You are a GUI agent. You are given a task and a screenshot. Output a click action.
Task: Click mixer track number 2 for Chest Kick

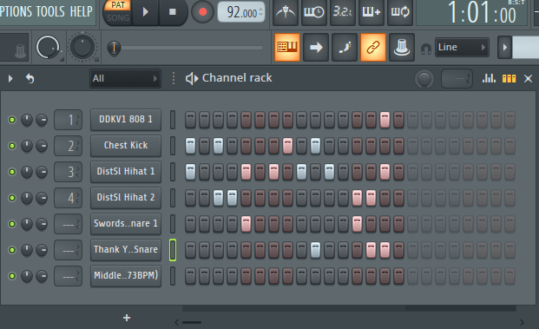[68, 146]
